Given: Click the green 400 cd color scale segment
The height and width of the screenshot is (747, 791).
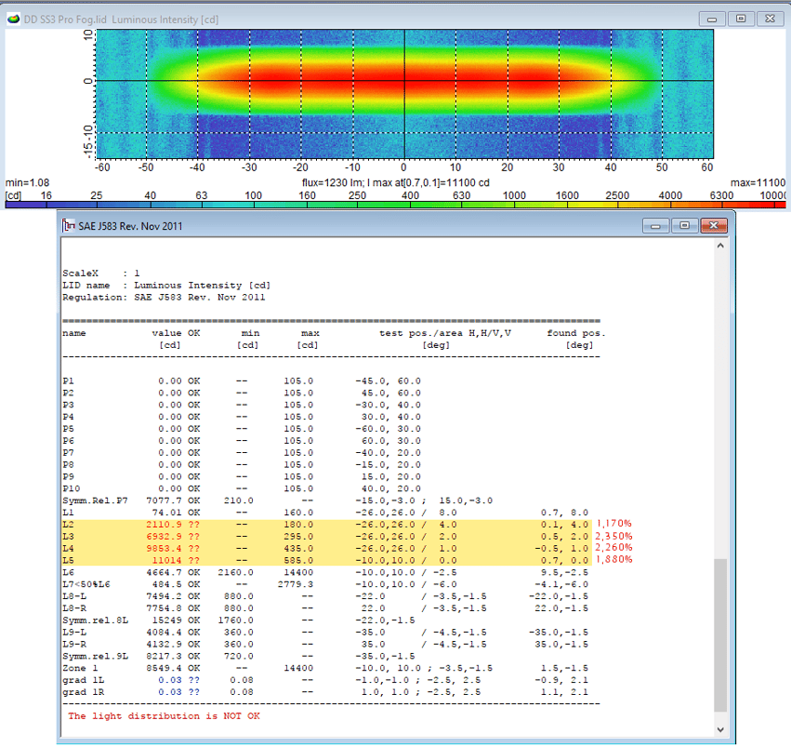Looking at the screenshot, I should [410, 205].
